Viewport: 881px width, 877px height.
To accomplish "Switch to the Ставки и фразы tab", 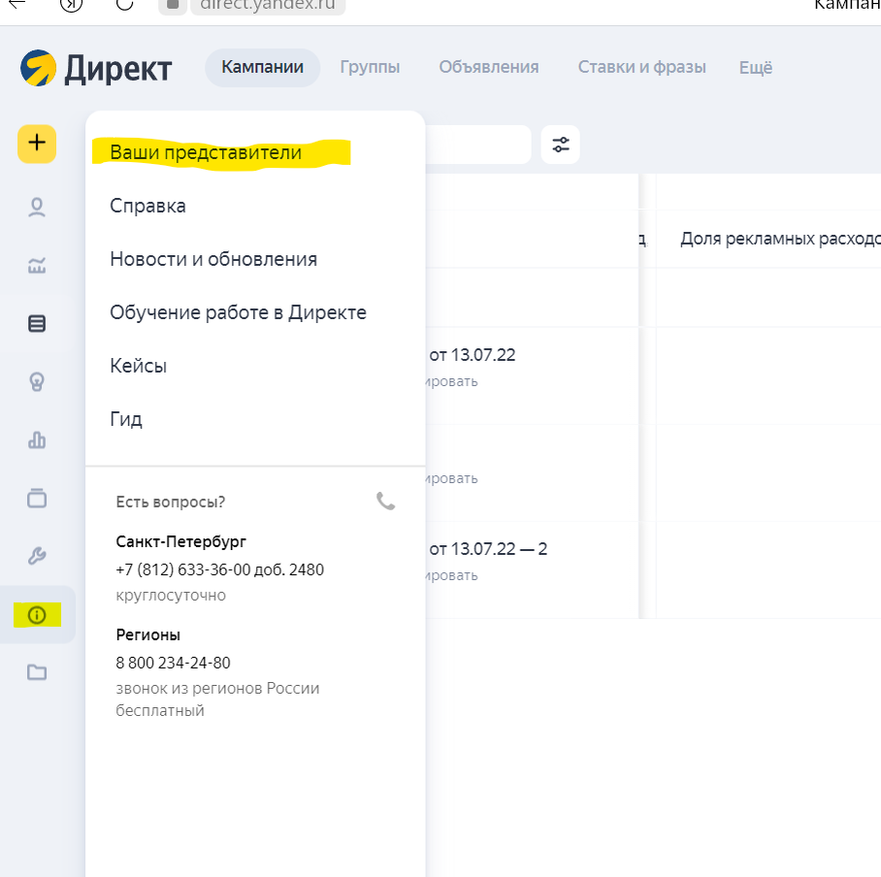I will pos(641,67).
